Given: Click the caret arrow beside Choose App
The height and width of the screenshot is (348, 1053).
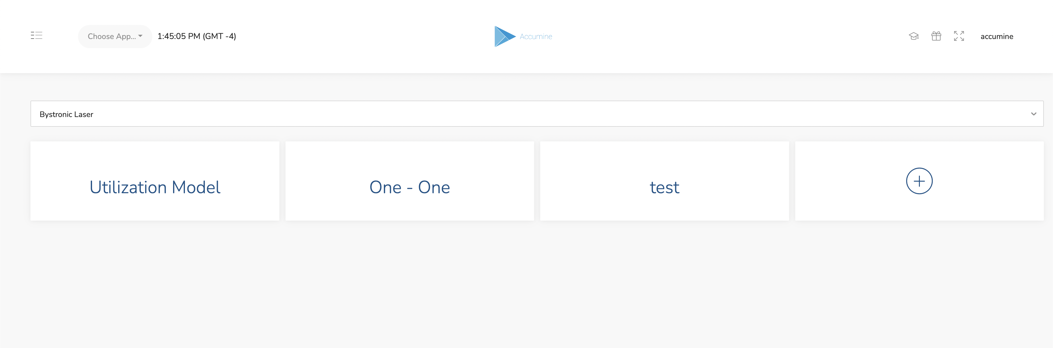Looking at the screenshot, I should click(140, 36).
